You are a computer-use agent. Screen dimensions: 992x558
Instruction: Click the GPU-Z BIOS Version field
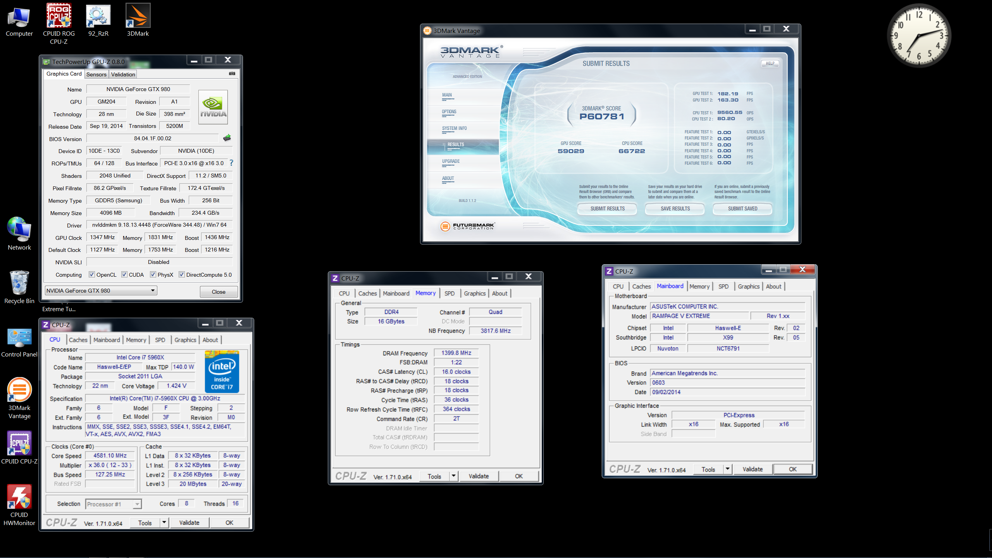(x=153, y=138)
